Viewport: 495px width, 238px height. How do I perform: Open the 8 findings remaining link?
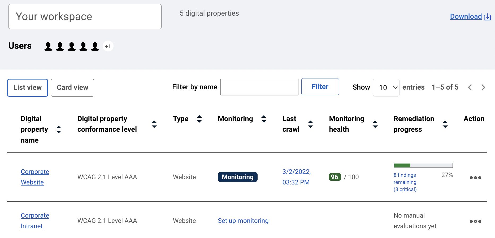coord(405,182)
